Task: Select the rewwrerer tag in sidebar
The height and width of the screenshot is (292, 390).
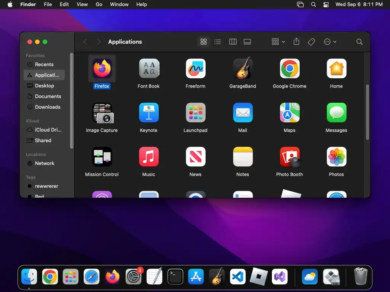Action: coord(44,186)
